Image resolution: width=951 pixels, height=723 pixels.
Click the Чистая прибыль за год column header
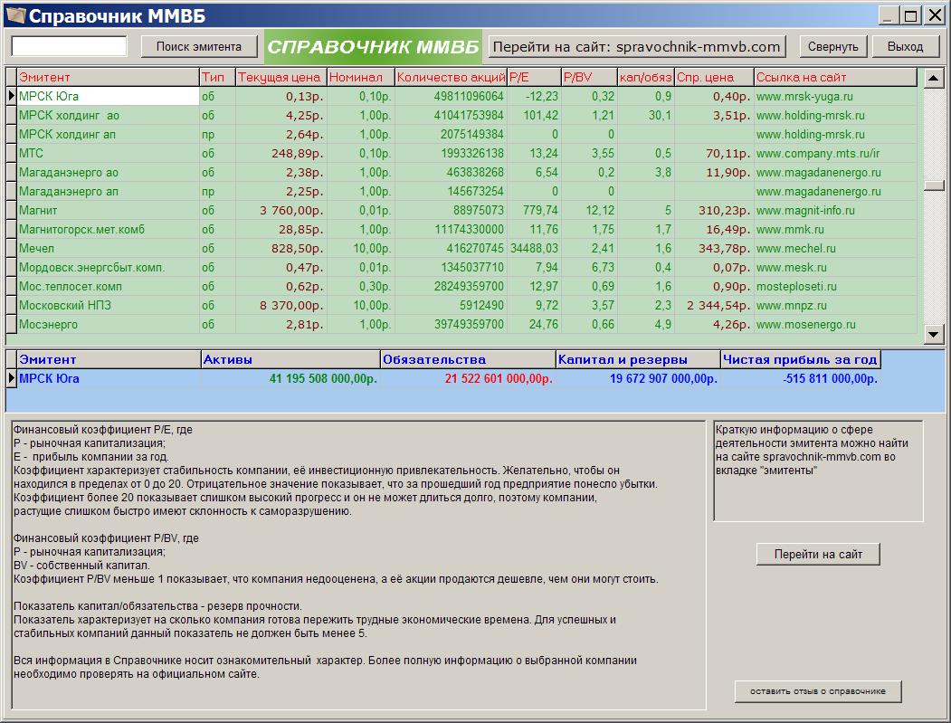(801, 359)
